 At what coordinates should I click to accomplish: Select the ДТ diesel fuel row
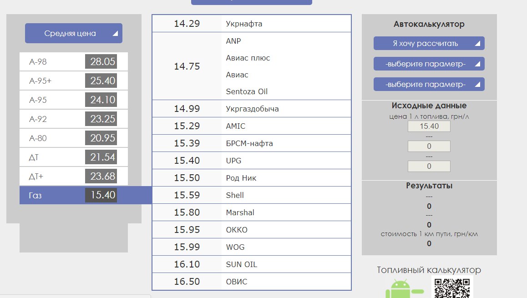pyautogui.click(x=74, y=157)
